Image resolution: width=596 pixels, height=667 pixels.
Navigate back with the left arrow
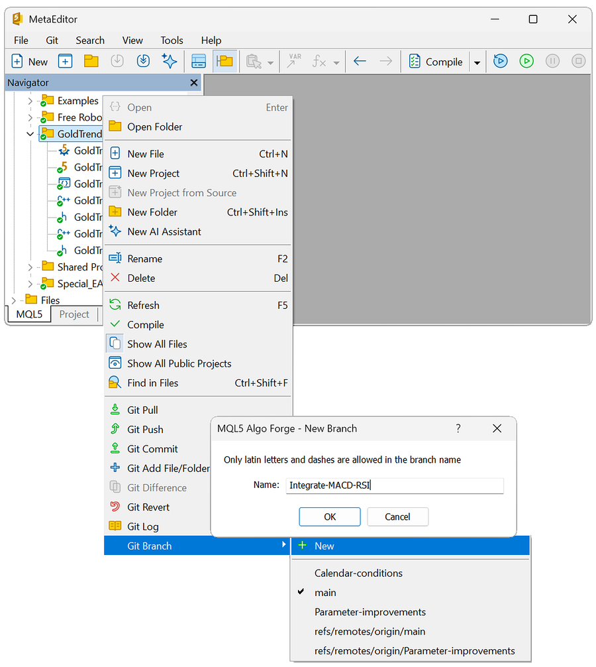360,61
